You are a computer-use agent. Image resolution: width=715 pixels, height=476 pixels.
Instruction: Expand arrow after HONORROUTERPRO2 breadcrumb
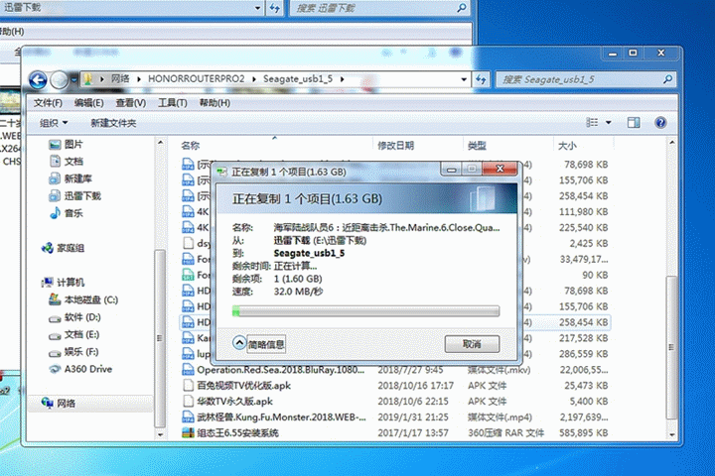tap(254, 79)
